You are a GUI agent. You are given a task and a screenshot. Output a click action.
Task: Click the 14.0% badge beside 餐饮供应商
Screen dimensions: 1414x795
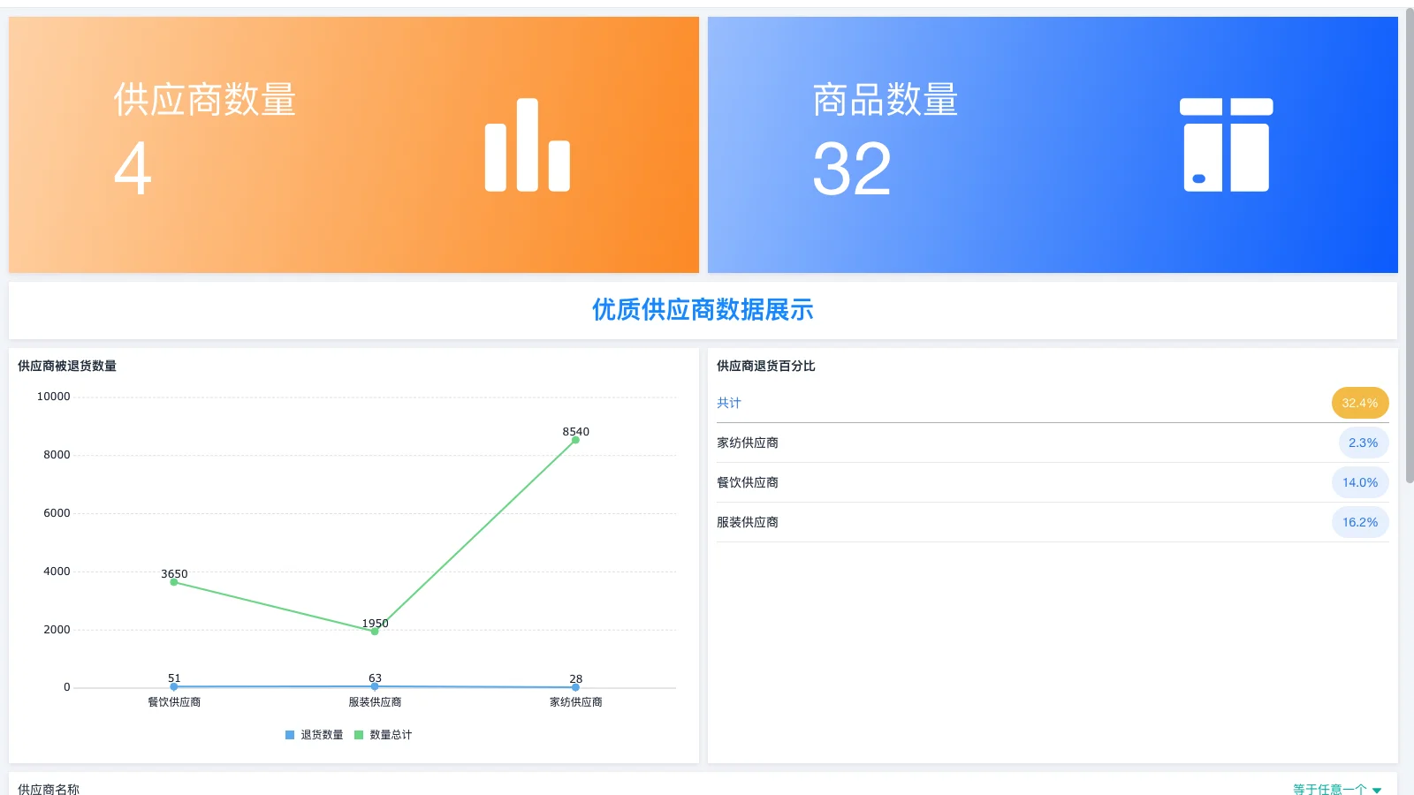click(x=1360, y=482)
